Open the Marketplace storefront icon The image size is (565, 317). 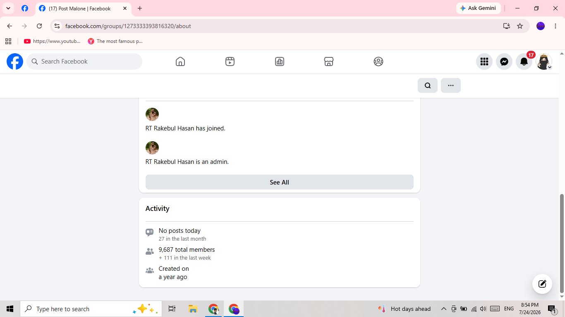[x=329, y=62]
